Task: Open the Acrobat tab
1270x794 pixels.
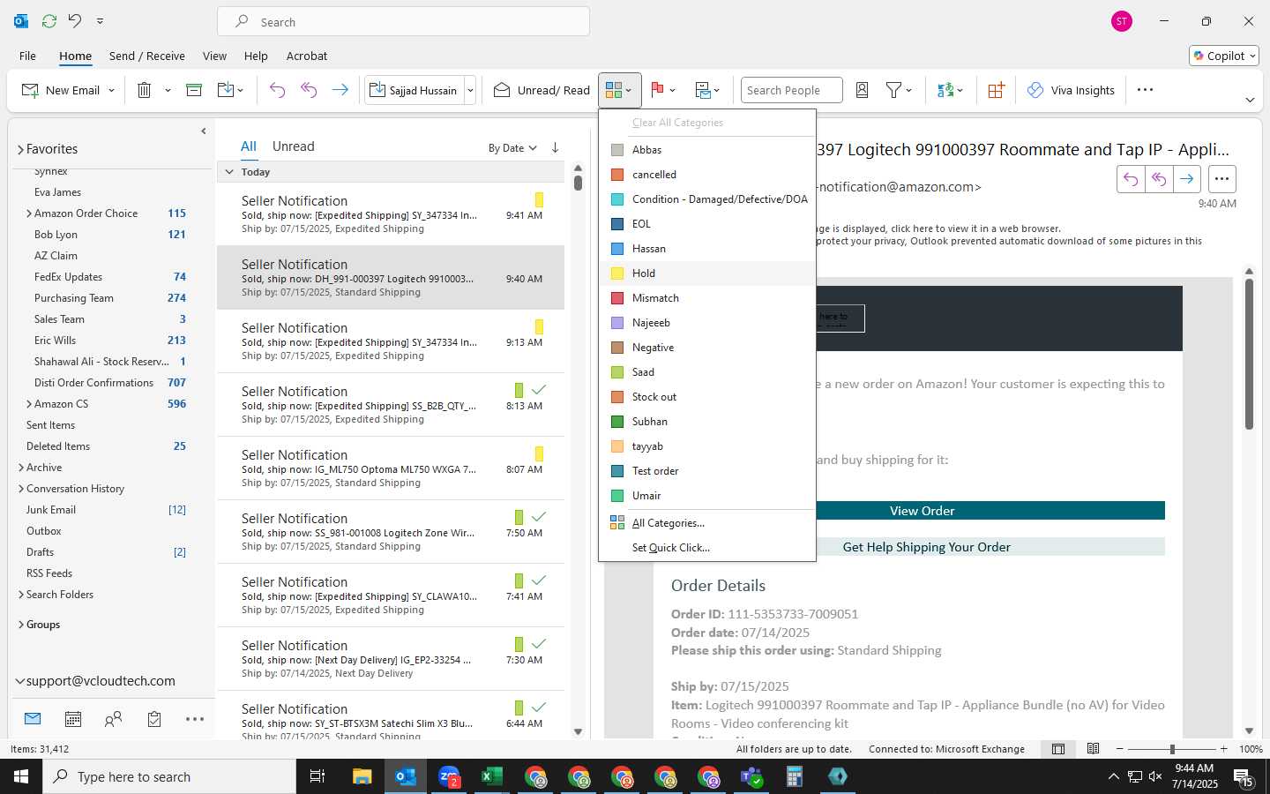Action: 307,56
